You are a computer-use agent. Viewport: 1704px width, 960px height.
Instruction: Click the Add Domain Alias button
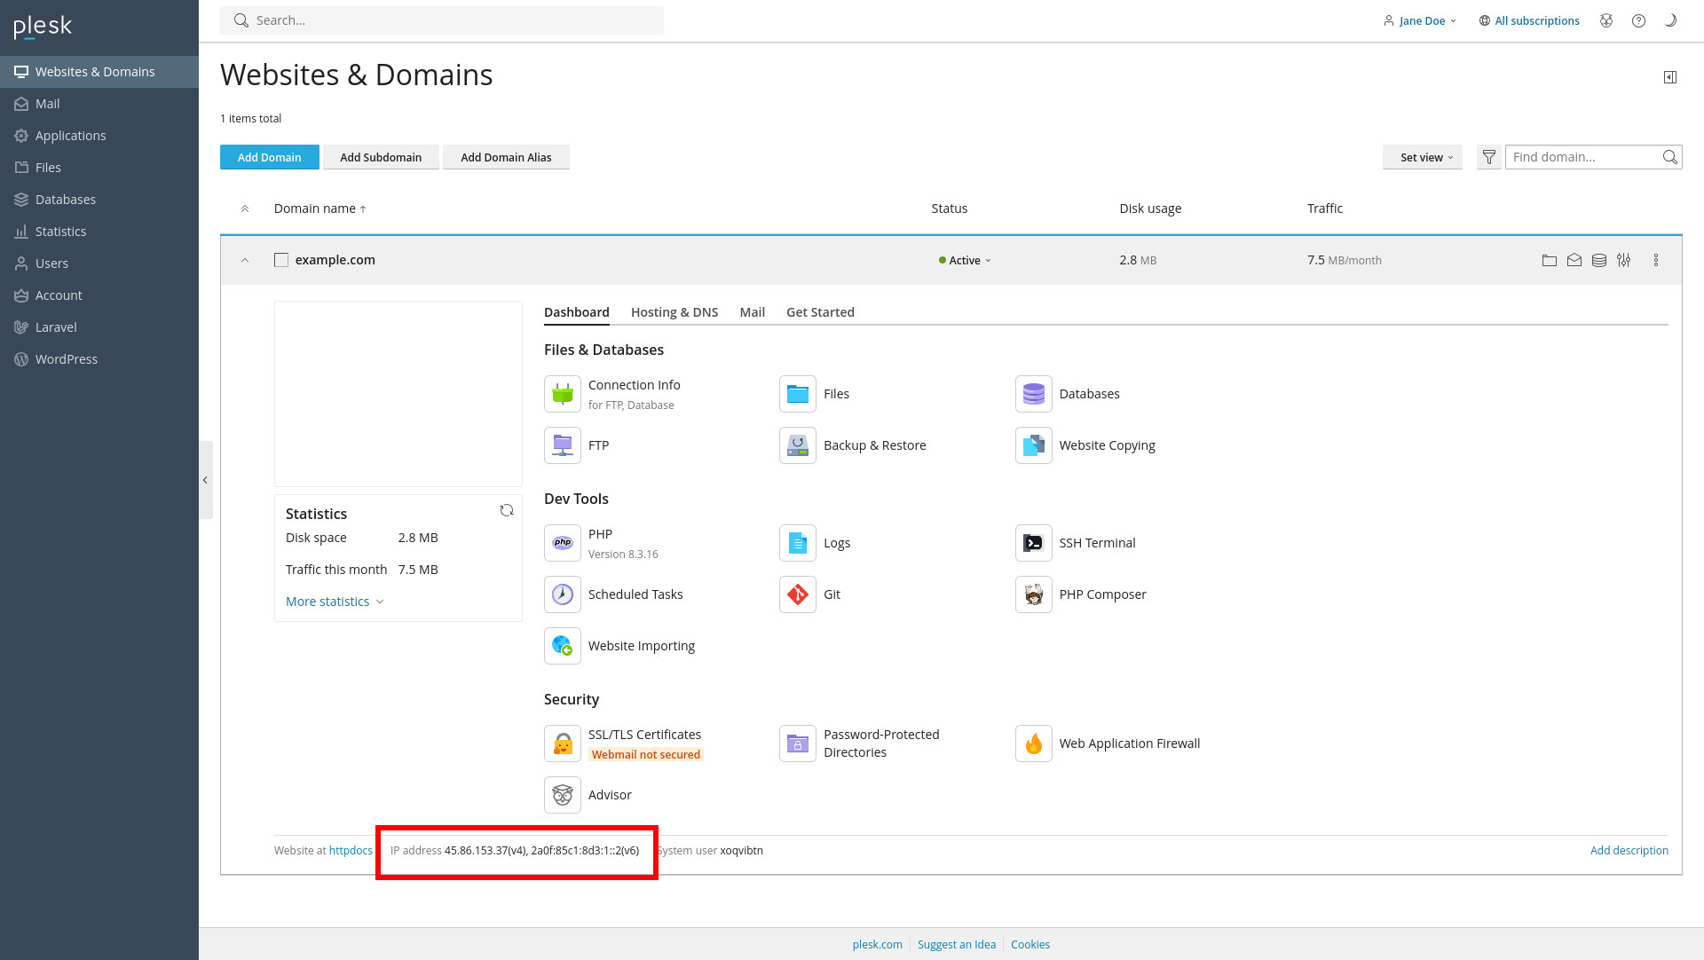(x=506, y=157)
